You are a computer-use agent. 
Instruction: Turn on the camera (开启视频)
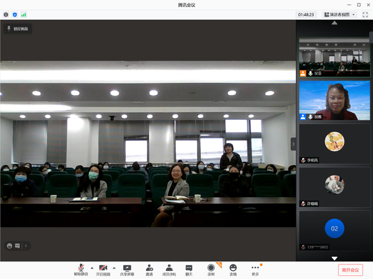[103, 269]
